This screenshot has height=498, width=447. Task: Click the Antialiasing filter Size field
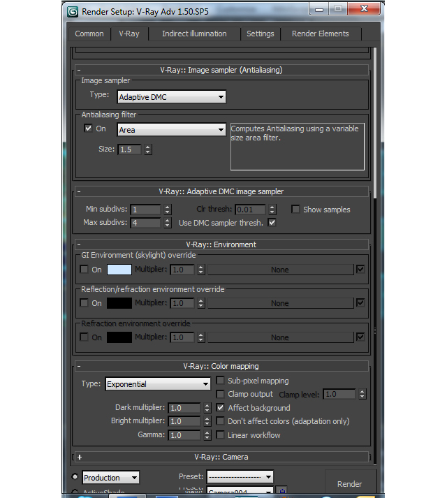coord(130,149)
